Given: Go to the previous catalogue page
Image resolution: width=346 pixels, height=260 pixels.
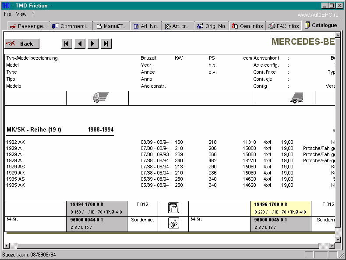Looking at the screenshot, I should tap(80, 43).
